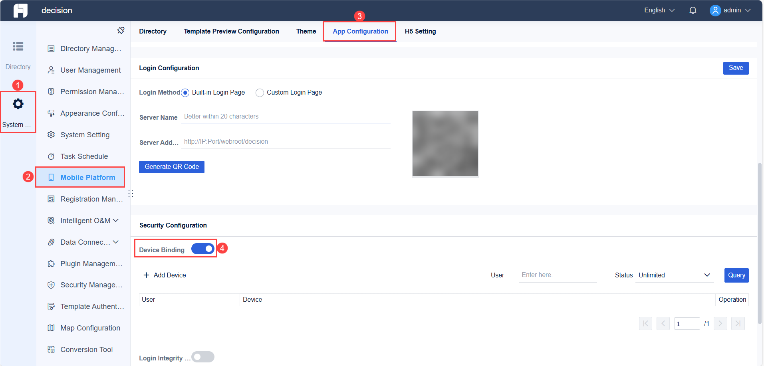The width and height of the screenshot is (764, 366).
Task: Click the Query button
Action: pos(736,275)
